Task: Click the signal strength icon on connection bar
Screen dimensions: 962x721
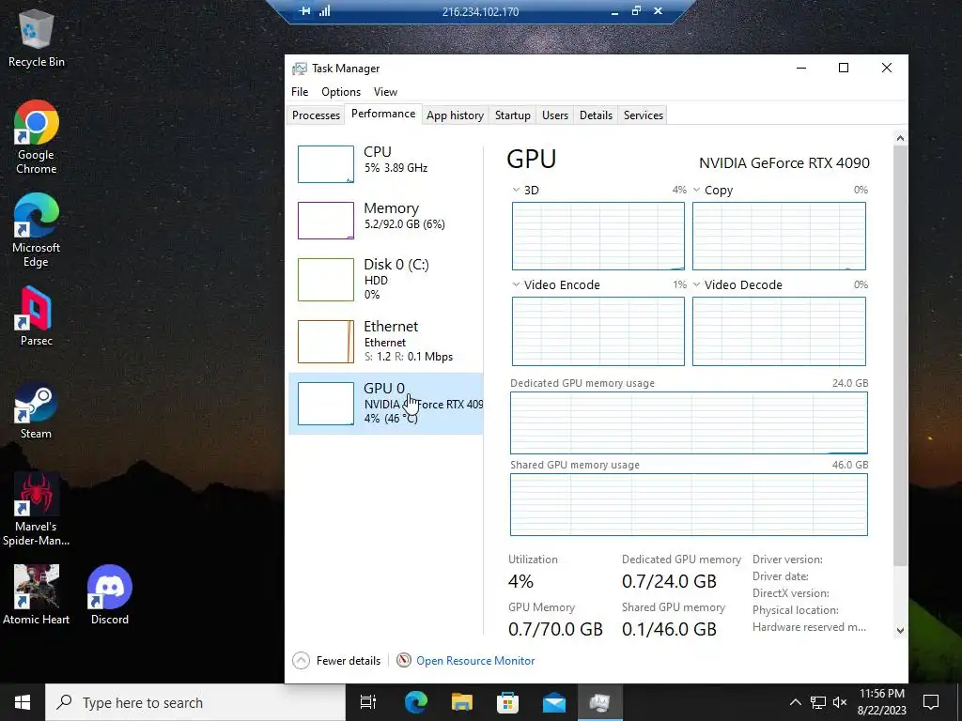Action: click(324, 11)
